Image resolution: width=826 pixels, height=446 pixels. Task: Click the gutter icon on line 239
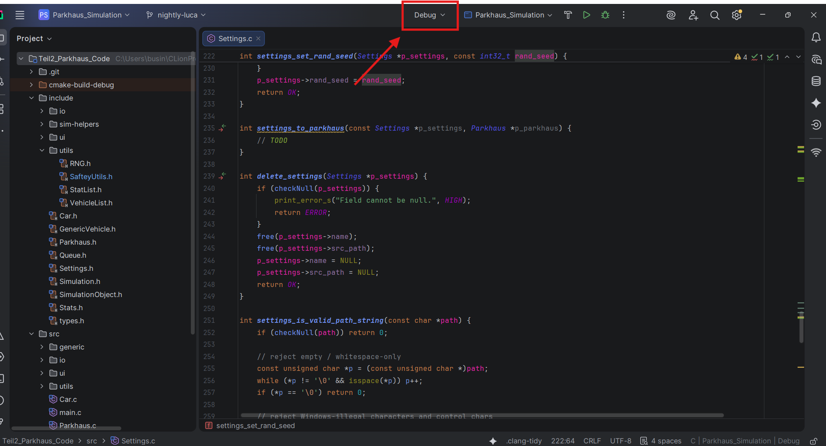pos(223,176)
